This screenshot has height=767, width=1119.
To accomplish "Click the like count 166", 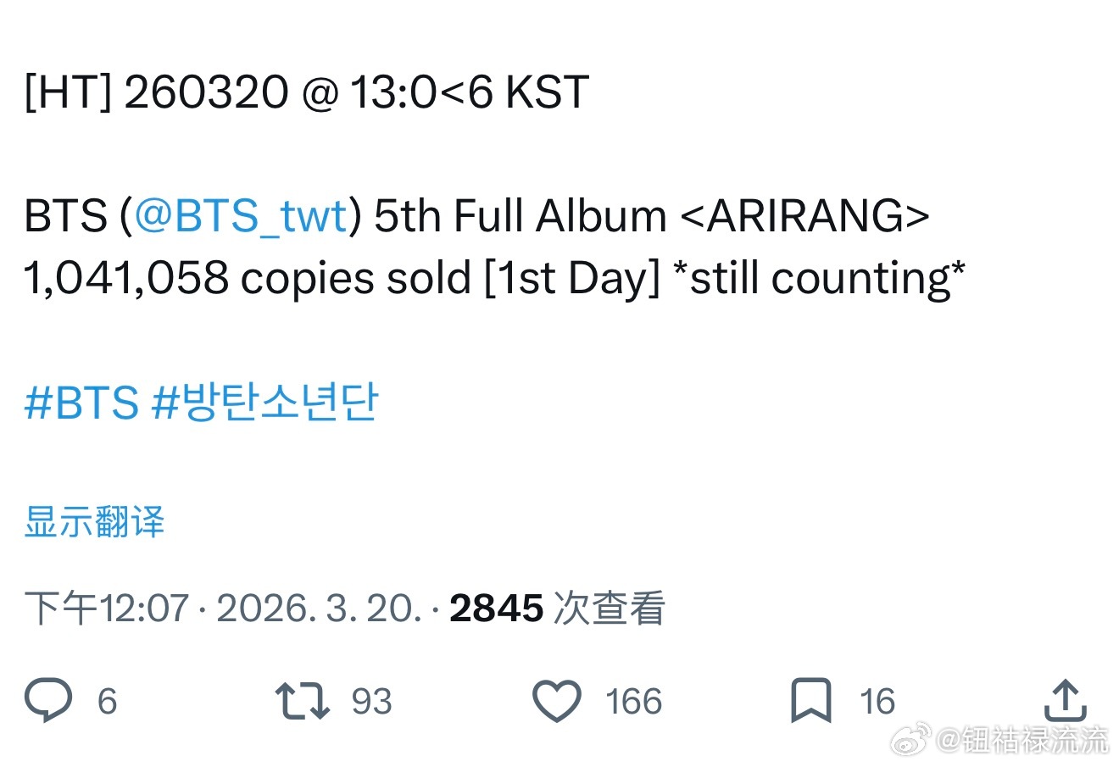I will point(633,702).
